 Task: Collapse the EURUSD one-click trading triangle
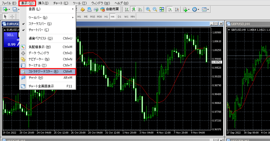click(x=5, y=30)
